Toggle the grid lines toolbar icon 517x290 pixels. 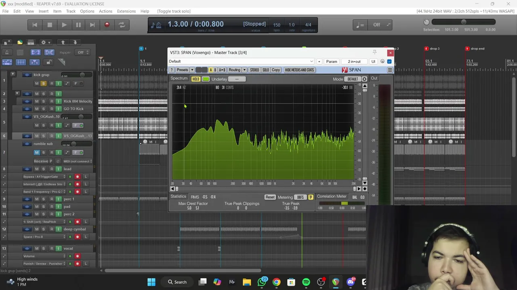[x=21, y=62]
